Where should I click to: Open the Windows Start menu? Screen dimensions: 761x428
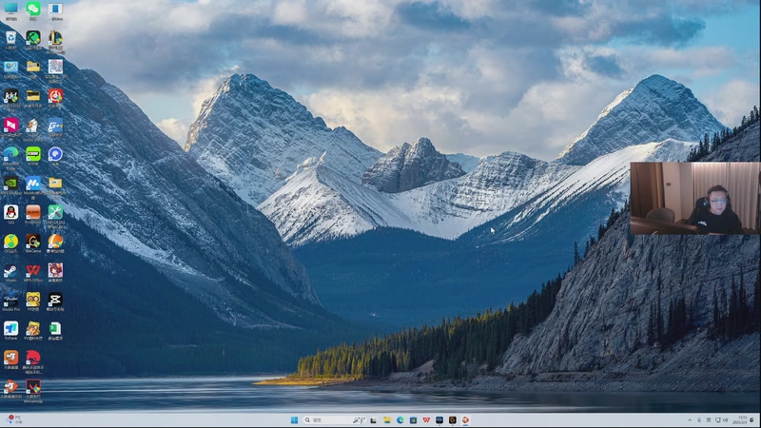(294, 419)
